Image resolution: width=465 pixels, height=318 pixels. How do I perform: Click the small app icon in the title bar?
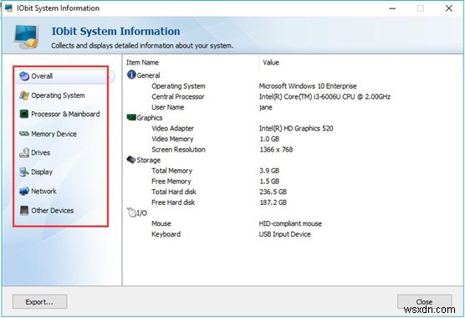[x=8, y=8]
